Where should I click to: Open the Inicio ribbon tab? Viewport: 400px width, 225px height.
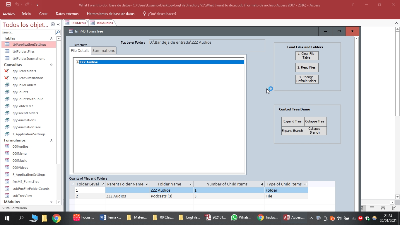coord(26,14)
